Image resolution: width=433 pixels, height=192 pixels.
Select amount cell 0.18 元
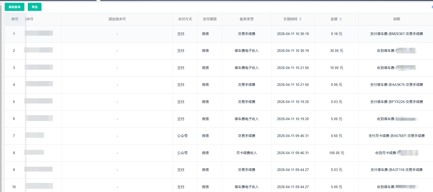[x=336, y=34]
